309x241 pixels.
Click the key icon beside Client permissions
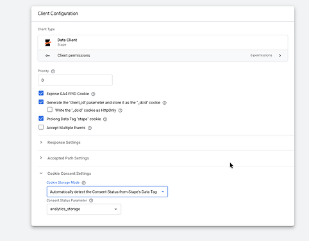[47, 56]
